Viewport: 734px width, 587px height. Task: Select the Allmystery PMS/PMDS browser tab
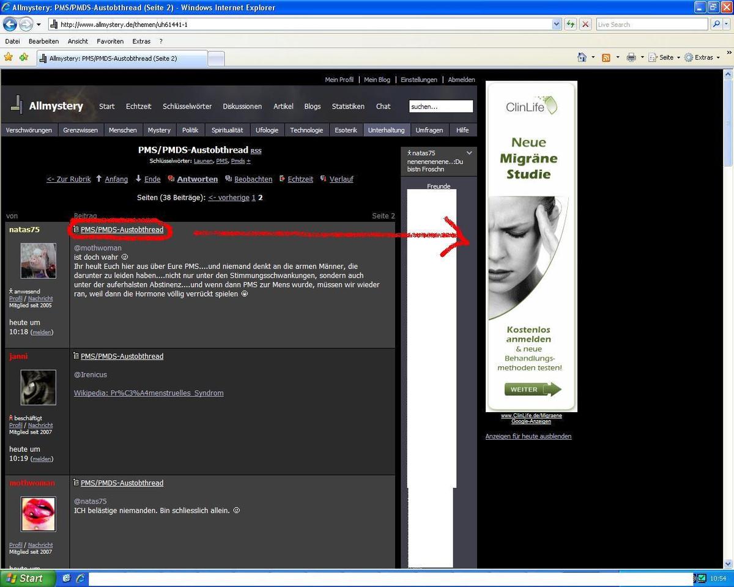[x=121, y=58]
